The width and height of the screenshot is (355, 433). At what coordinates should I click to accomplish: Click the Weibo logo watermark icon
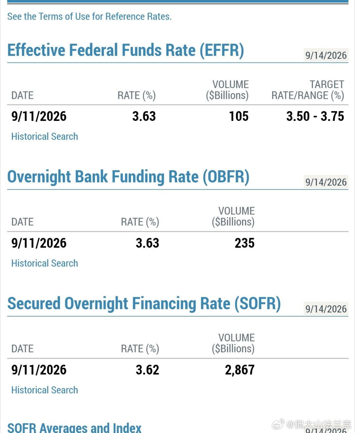278,424
